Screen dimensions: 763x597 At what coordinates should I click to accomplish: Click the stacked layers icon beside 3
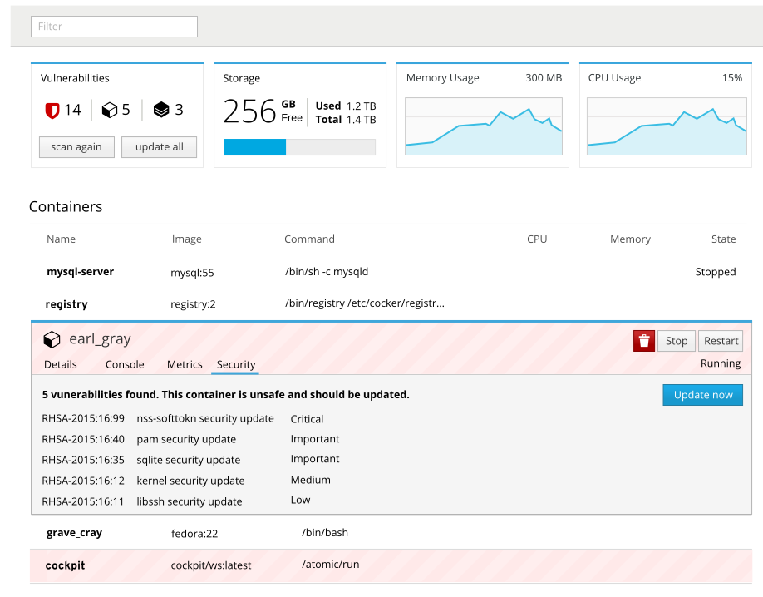161,110
